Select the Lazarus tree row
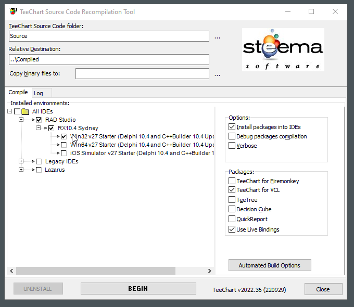The image size is (354, 307). pyautogui.click(x=55, y=170)
